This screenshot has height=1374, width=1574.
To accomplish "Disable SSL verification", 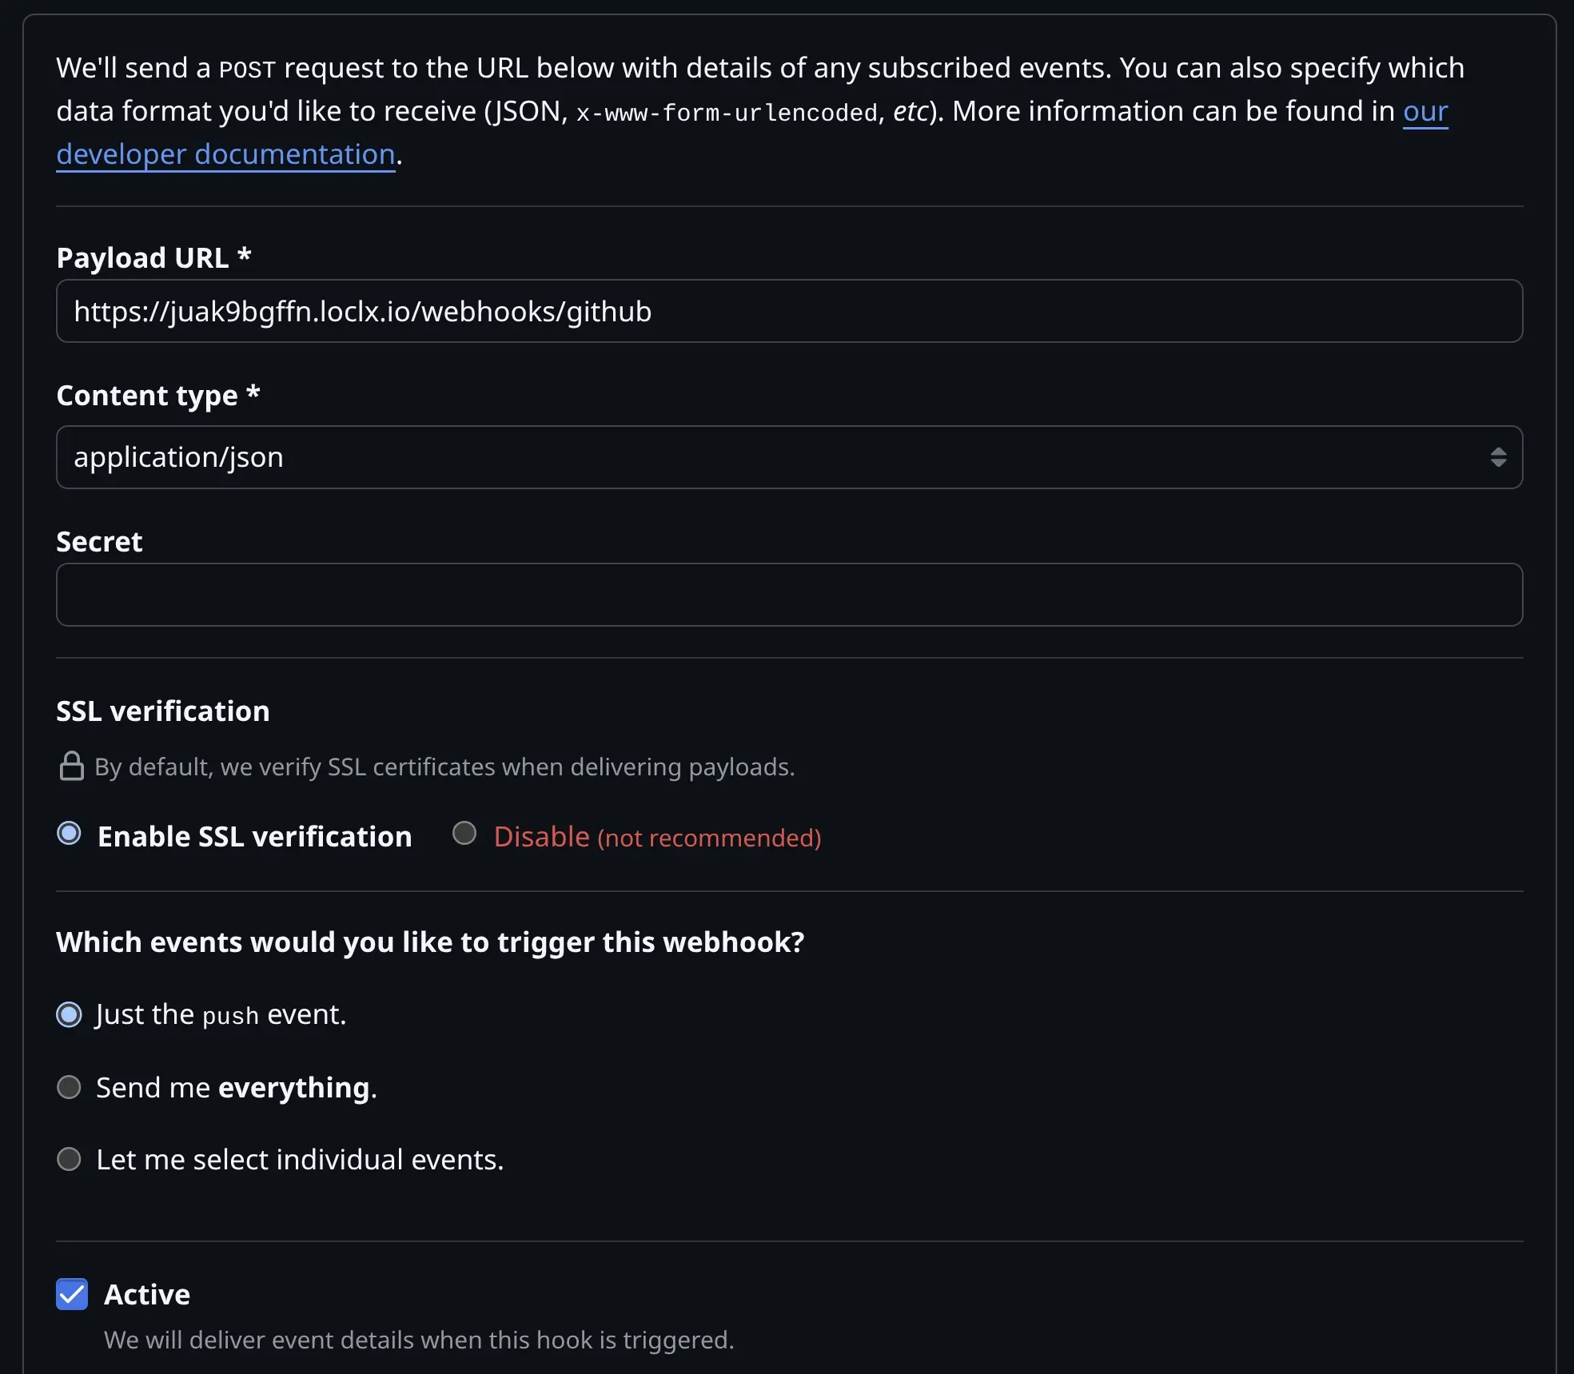I will pyautogui.click(x=464, y=834).
